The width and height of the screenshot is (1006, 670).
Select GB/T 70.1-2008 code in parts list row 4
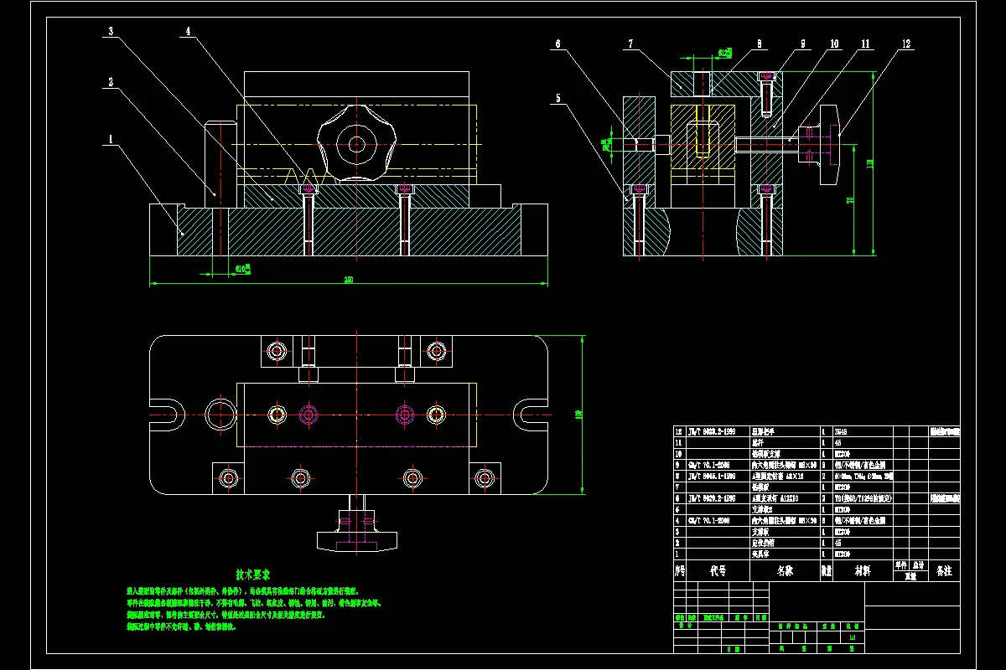(709, 520)
